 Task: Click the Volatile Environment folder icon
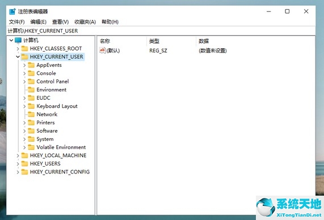31,147
